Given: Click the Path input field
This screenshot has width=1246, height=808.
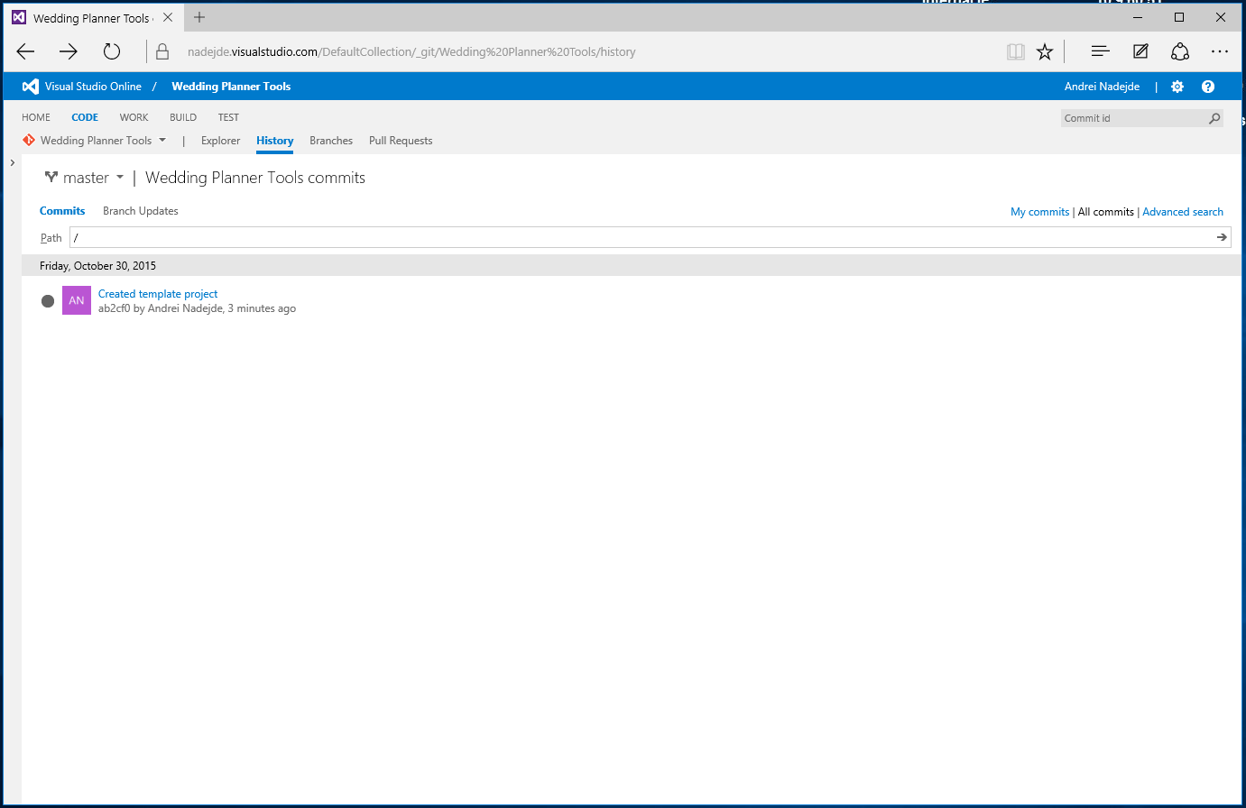Looking at the screenshot, I should pyautogui.click(x=632, y=237).
